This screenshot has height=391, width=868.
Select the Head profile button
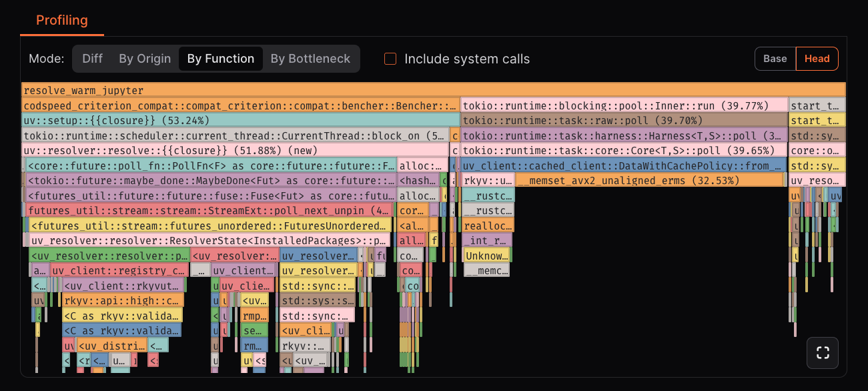tap(817, 59)
